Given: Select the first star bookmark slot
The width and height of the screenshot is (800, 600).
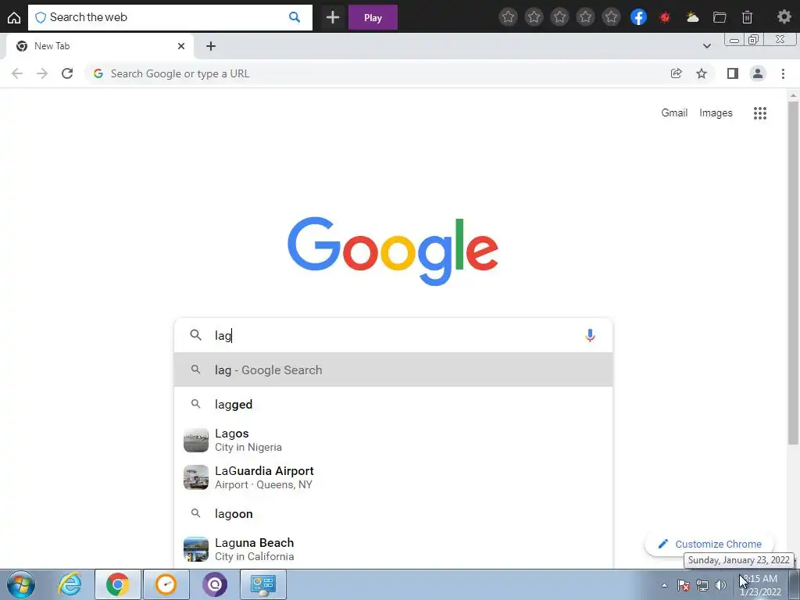Looking at the screenshot, I should [508, 17].
